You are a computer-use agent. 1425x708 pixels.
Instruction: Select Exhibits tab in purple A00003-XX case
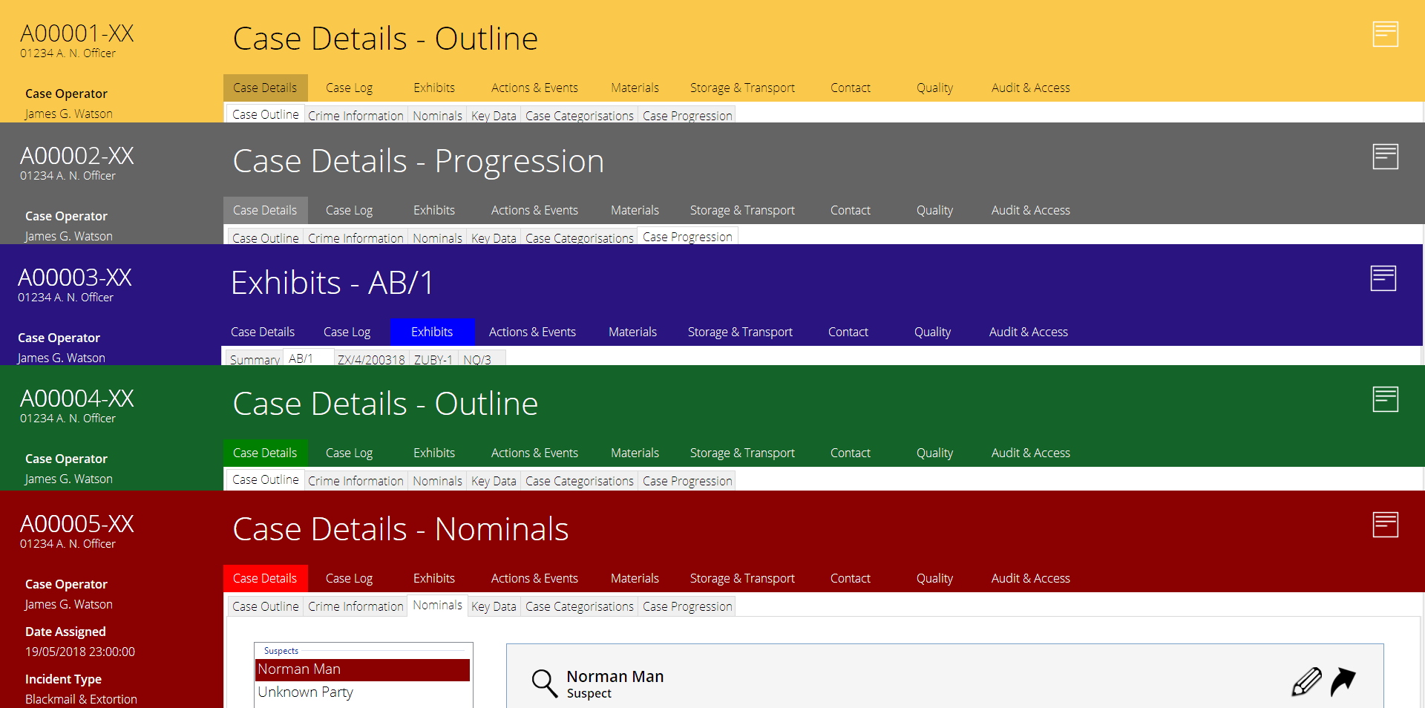432,332
